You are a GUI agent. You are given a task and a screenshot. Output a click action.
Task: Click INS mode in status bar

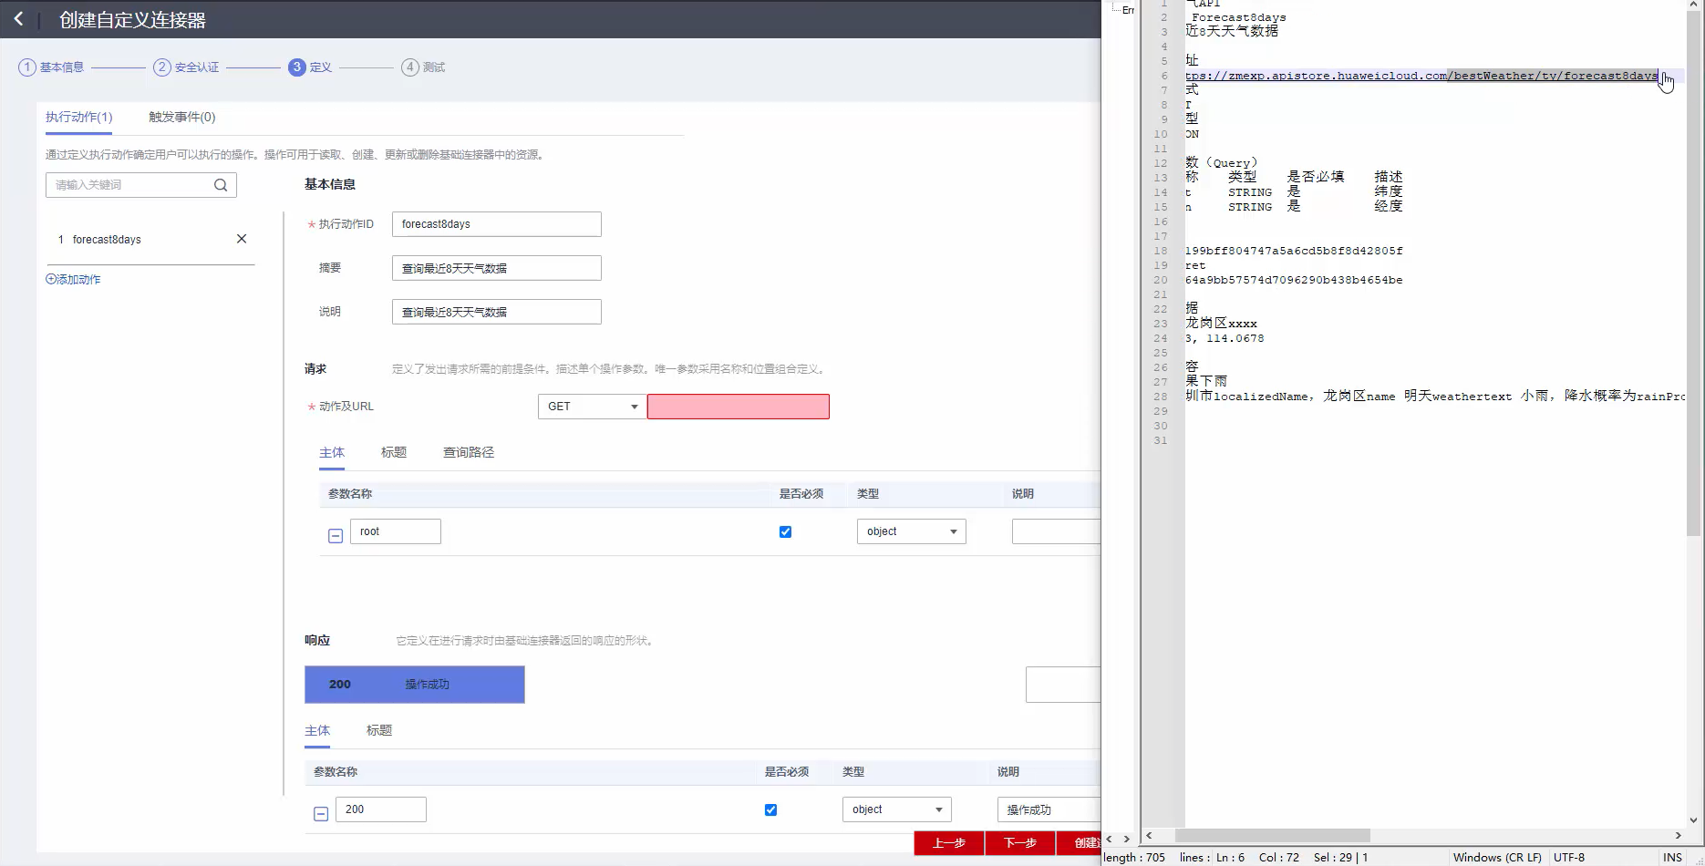[1672, 858]
